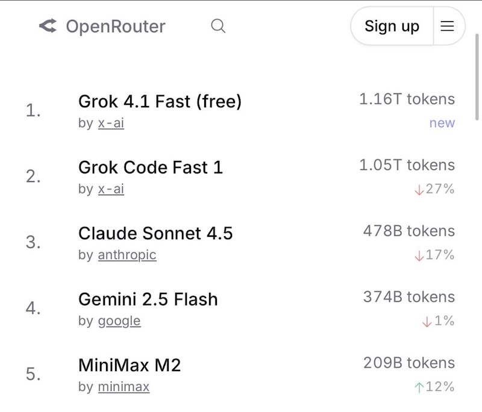Visit x-ai provider under Grok 4.1 Fast
The height and width of the screenshot is (412, 482).
point(111,123)
